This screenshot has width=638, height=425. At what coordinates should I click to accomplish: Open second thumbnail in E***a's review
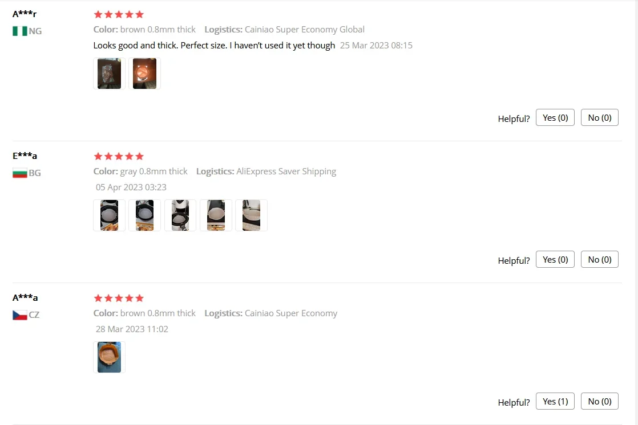144,215
